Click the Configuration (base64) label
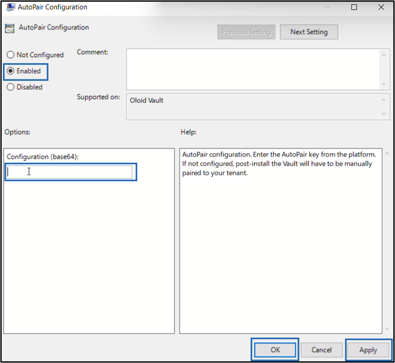Viewport: 395px width, 363px height. (x=43, y=157)
